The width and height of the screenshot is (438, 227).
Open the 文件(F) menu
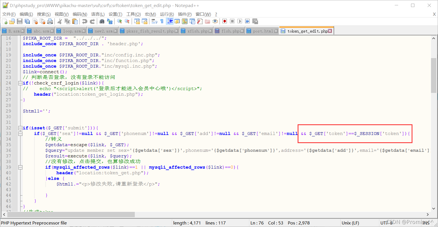[9, 14]
